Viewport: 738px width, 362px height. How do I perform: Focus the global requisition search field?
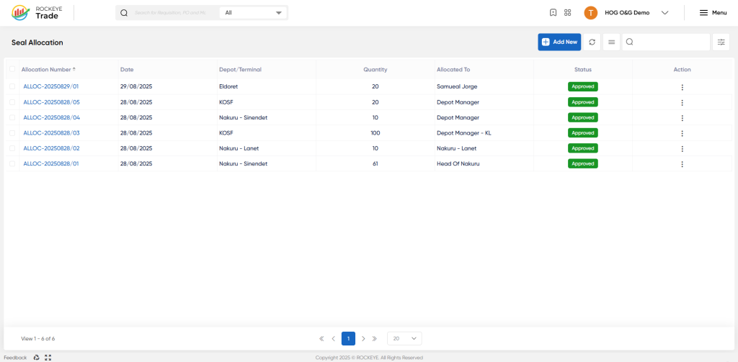tap(170, 13)
